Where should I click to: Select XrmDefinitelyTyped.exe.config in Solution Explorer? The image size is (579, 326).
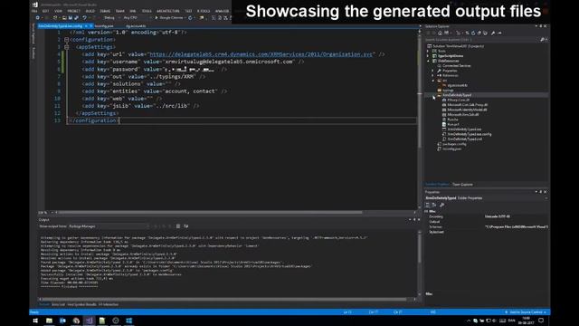click(470, 134)
